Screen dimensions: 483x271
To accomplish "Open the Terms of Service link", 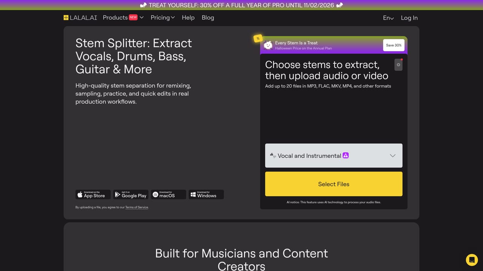I will (137, 207).
